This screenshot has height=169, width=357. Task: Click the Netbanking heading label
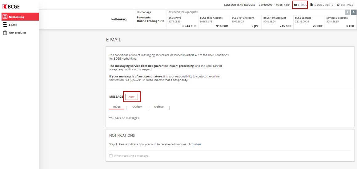[119, 19]
